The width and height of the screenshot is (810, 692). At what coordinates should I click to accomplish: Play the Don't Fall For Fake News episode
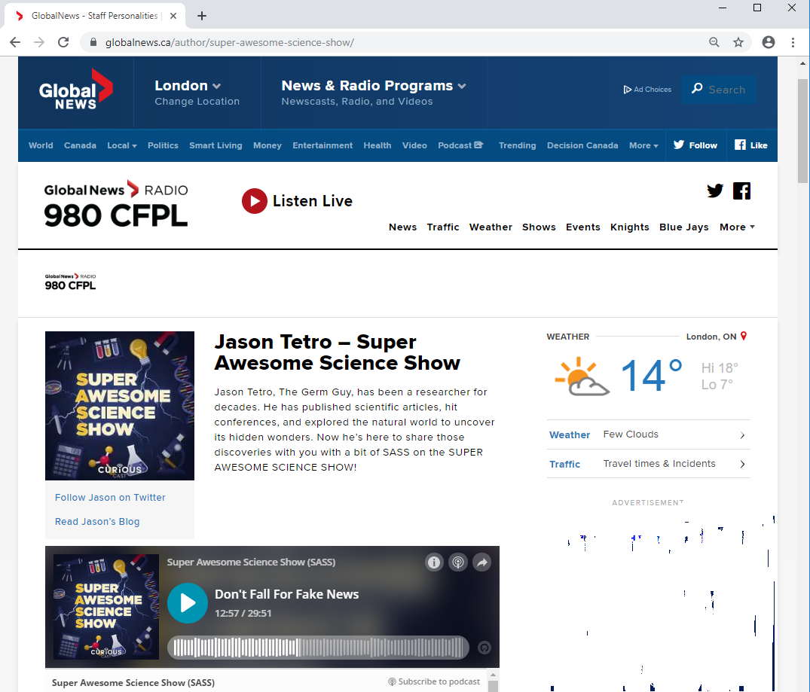[188, 603]
